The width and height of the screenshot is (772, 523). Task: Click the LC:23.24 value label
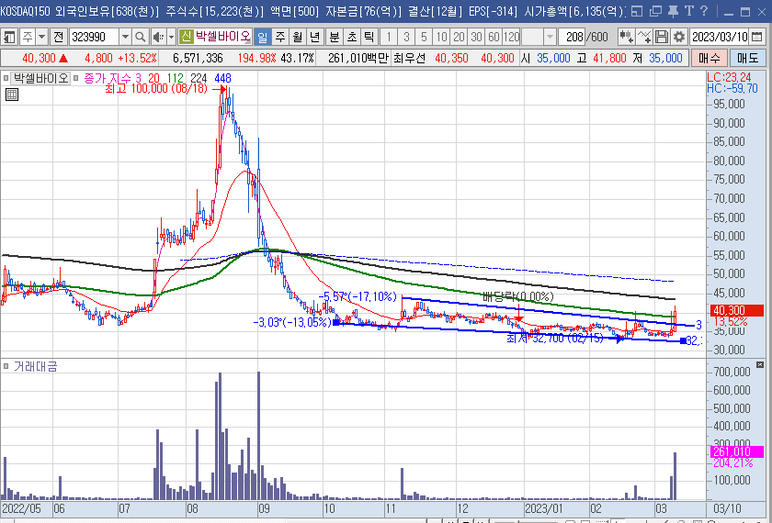tap(729, 77)
